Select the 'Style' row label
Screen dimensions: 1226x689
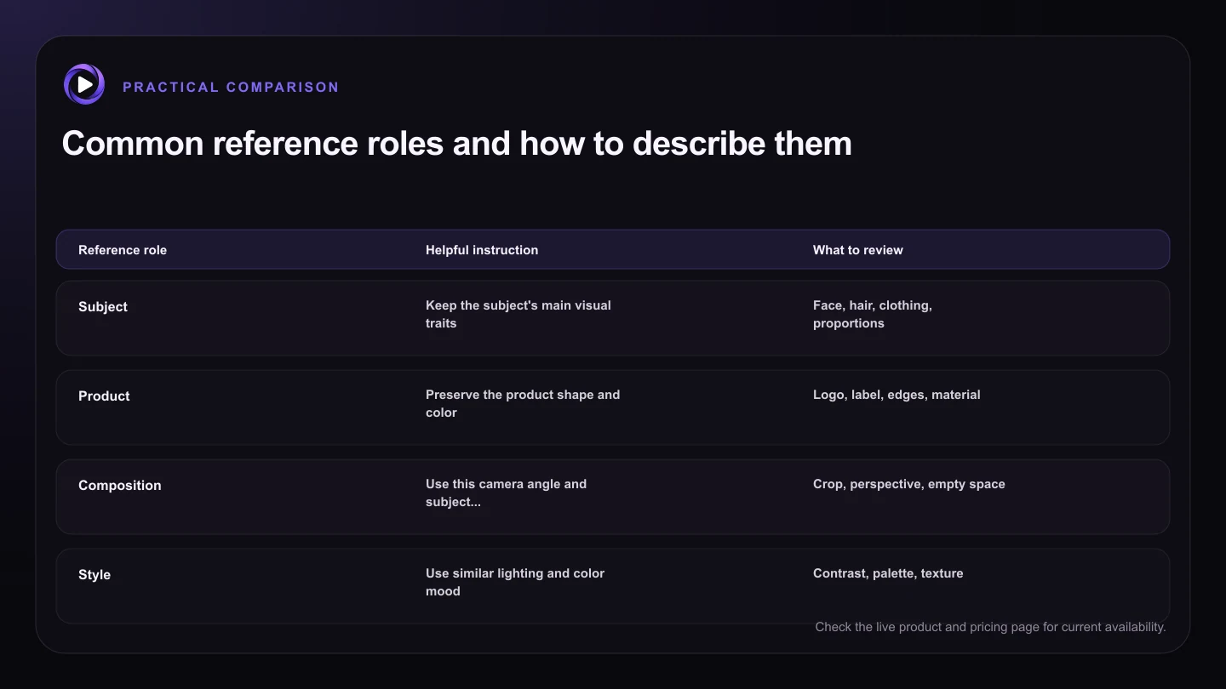pos(95,575)
